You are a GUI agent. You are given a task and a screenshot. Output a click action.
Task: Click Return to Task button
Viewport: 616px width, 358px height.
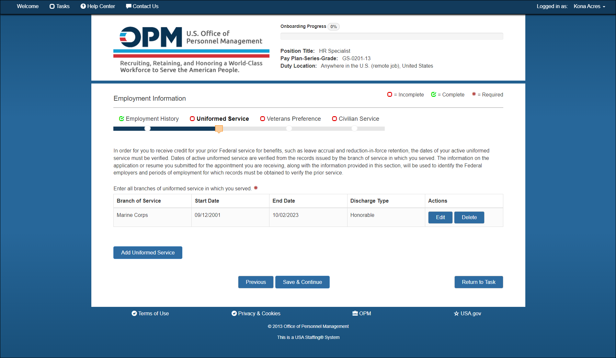click(x=479, y=282)
